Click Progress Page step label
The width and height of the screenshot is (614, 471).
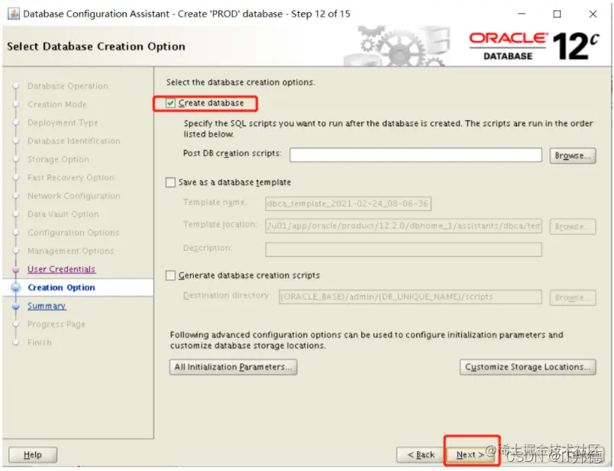tap(56, 324)
